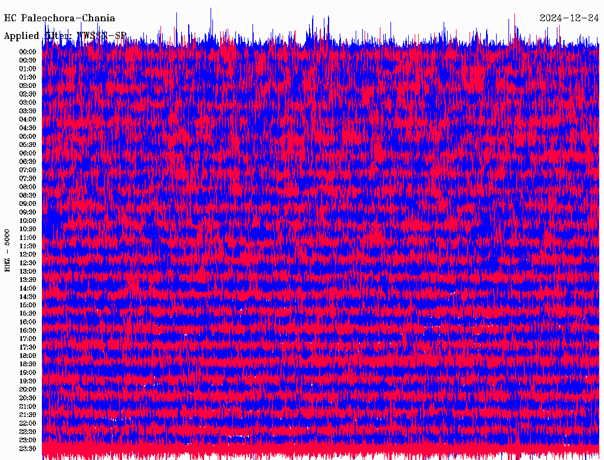
Task: Select the 23:30 time row label
Action: (x=28, y=449)
